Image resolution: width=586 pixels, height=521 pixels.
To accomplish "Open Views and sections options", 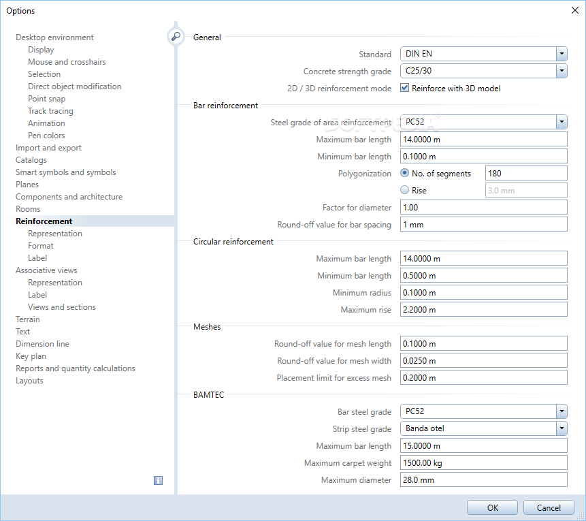I will tap(62, 307).
